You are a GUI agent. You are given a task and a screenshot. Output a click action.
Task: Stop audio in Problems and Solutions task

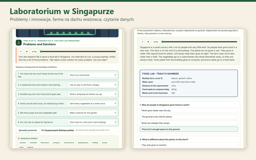coord(27,51)
